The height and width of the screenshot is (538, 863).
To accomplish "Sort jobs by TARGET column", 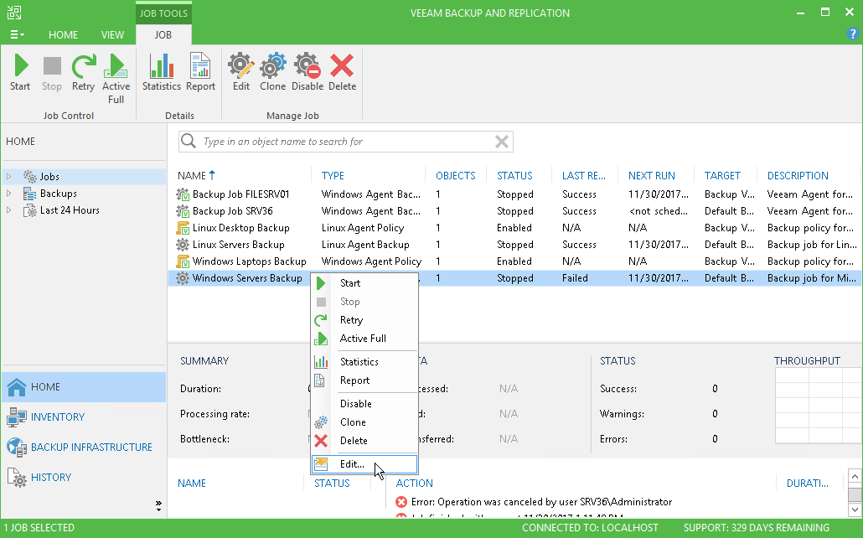I will (722, 176).
